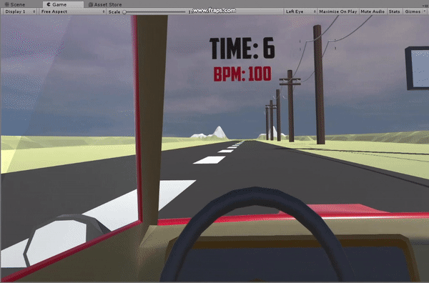Select the Game tab
This screenshot has height=283, width=429.
coord(63,4)
